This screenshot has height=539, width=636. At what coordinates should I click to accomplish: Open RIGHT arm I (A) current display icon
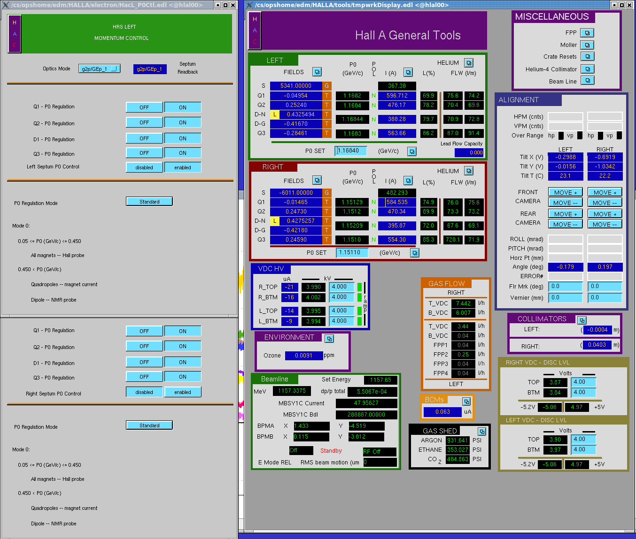click(408, 181)
